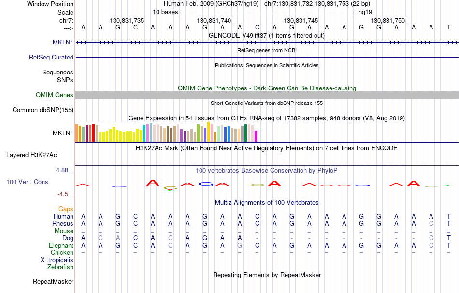Click the magenta bar in GTEx expression chart
The image size is (459, 293).
[x=256, y=136]
